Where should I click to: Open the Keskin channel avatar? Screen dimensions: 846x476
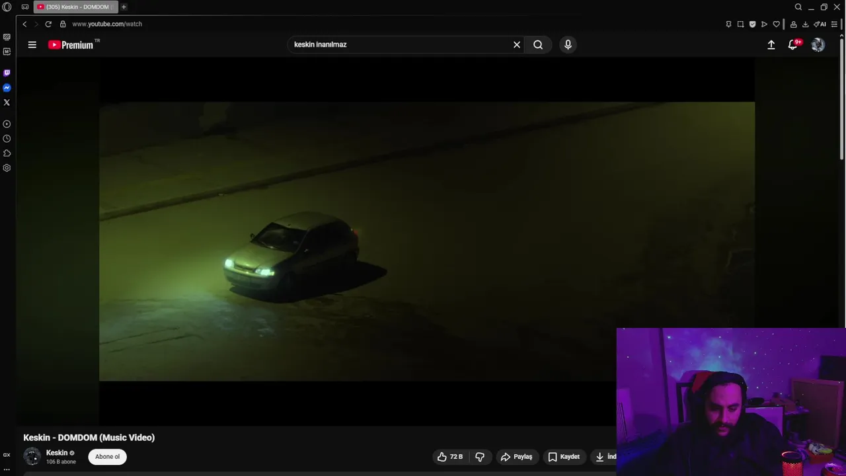click(x=32, y=456)
